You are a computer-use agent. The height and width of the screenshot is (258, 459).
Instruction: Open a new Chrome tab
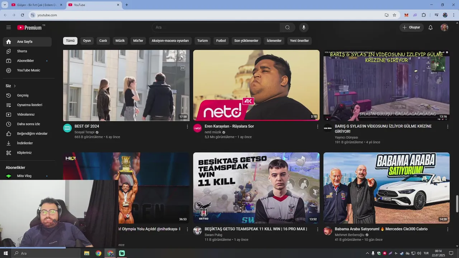(127, 5)
